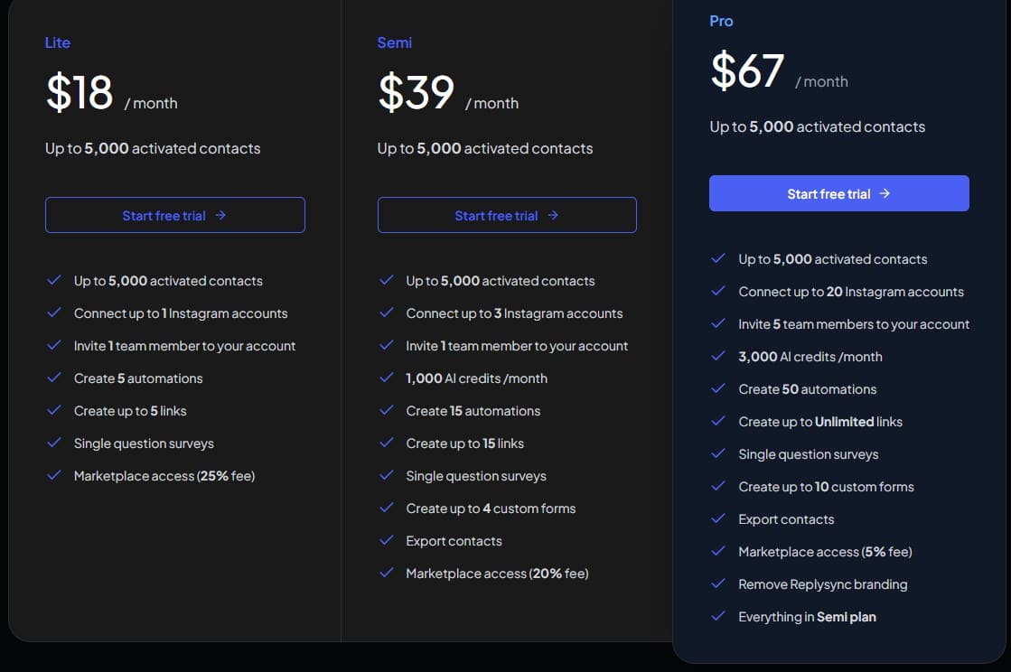
Task: Click Everything in Semi plan text
Action: pyautogui.click(x=807, y=616)
